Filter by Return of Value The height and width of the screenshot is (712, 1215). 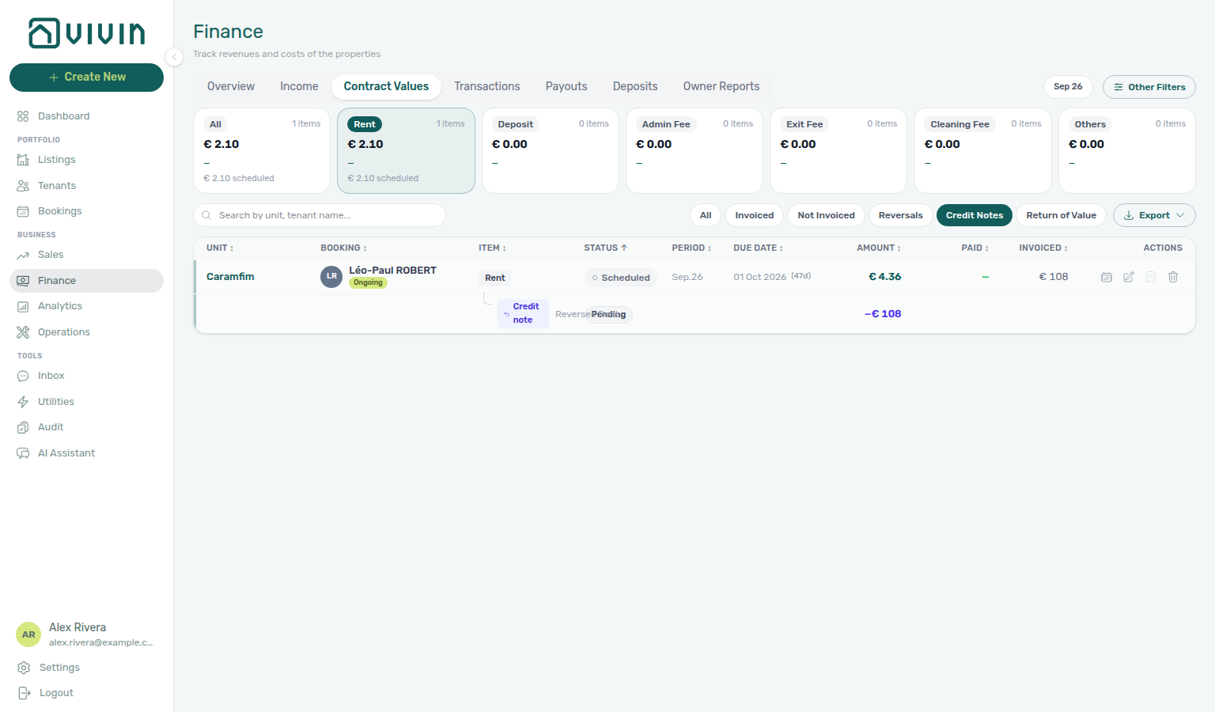pos(1061,215)
